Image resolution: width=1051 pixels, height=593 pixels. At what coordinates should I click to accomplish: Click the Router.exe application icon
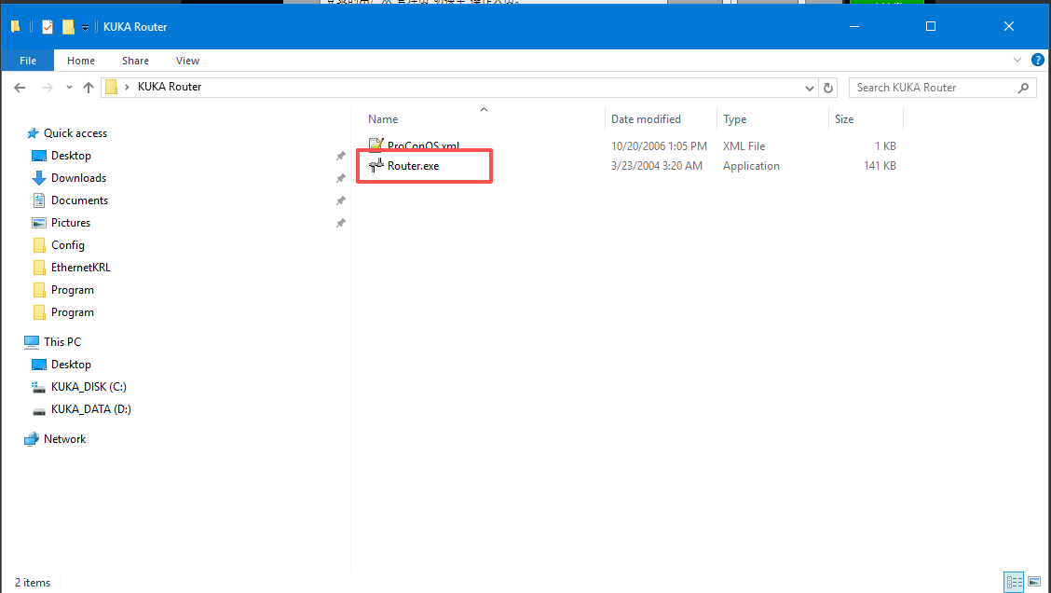376,165
